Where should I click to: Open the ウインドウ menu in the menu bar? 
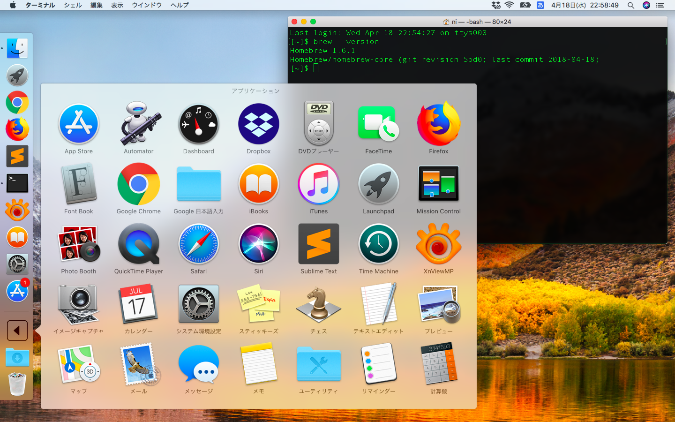[x=147, y=5]
